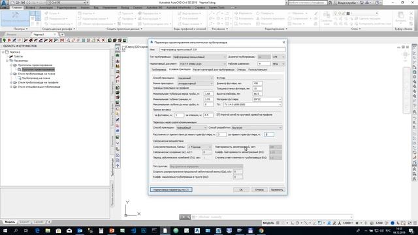Select Прототип проектирования tree item

pyautogui.click(x=38, y=69)
